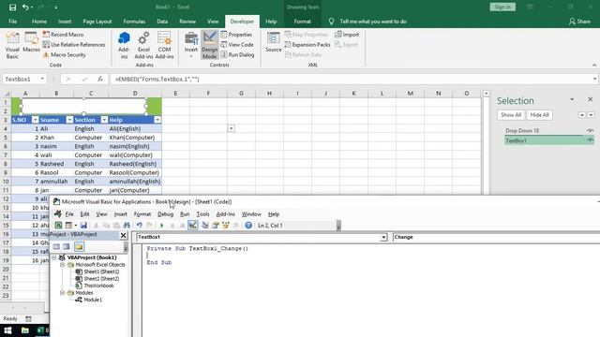Run Sub with green play button
The height and width of the screenshot is (337, 600).
[x=162, y=225]
